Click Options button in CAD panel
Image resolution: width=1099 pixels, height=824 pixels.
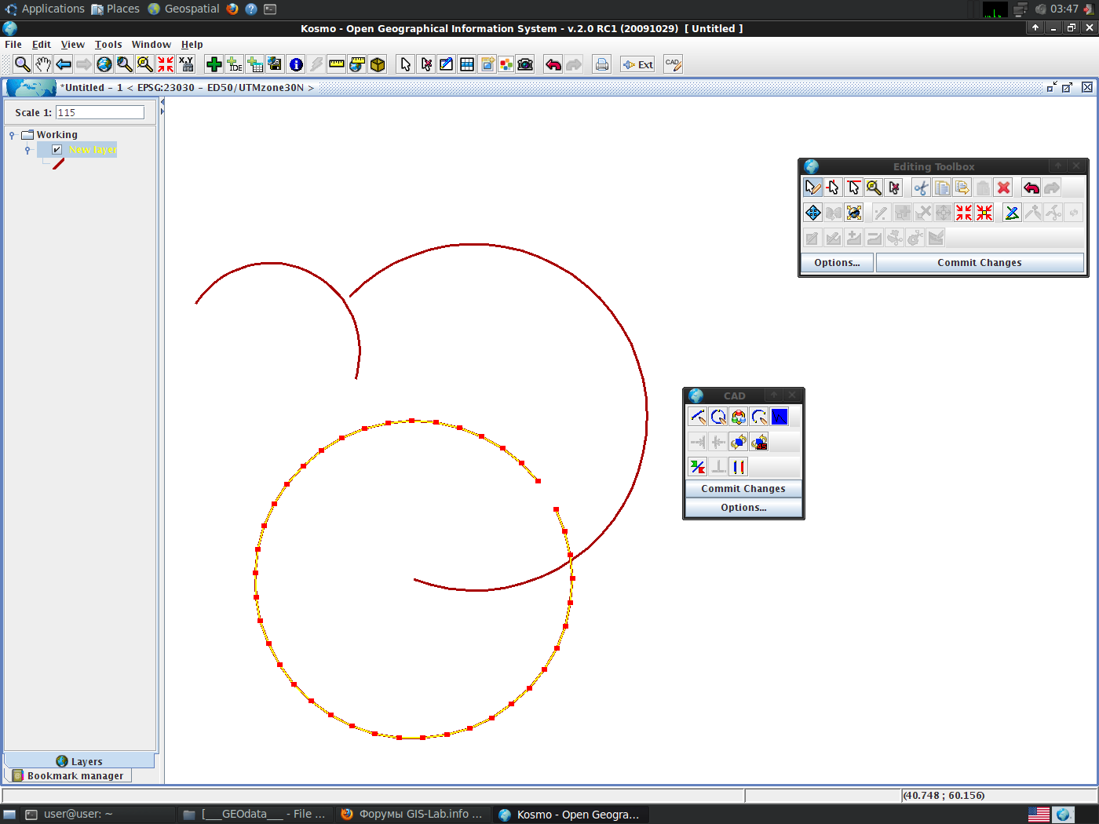pos(743,508)
